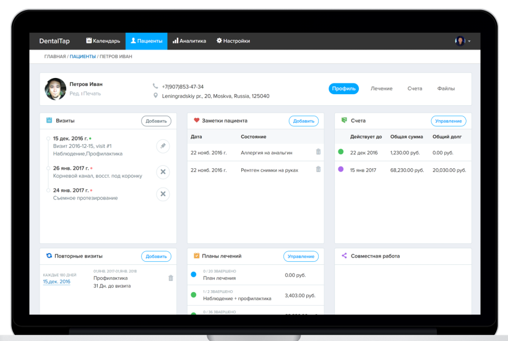Click the Съемное протезирование visit text
Image resolution: width=508 pixels, height=341 pixels.
(85, 197)
